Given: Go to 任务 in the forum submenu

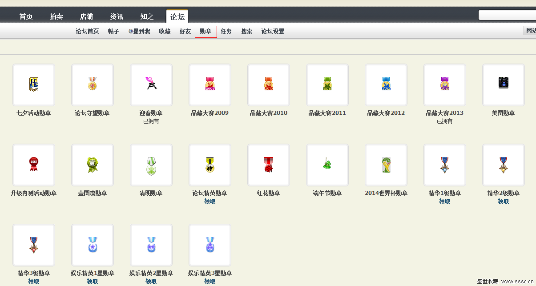Looking at the screenshot, I should coord(226,32).
